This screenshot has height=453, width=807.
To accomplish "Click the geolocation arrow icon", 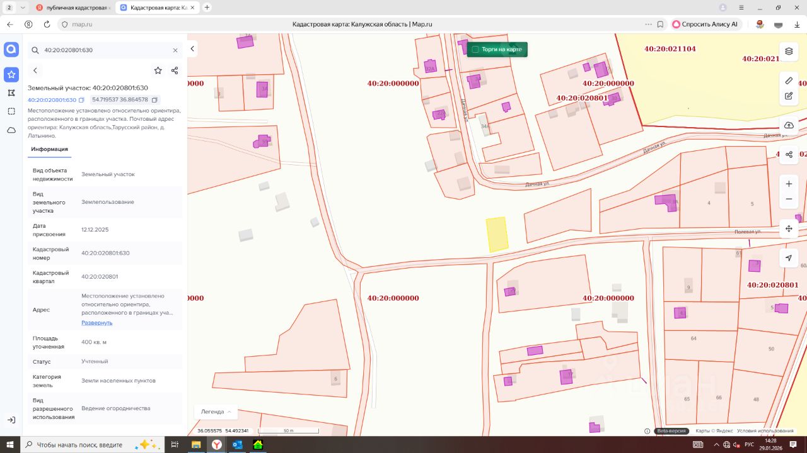I will pos(788,258).
